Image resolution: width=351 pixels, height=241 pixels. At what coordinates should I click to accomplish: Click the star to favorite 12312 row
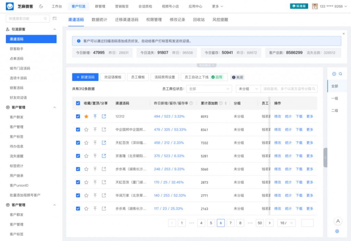tap(86, 116)
